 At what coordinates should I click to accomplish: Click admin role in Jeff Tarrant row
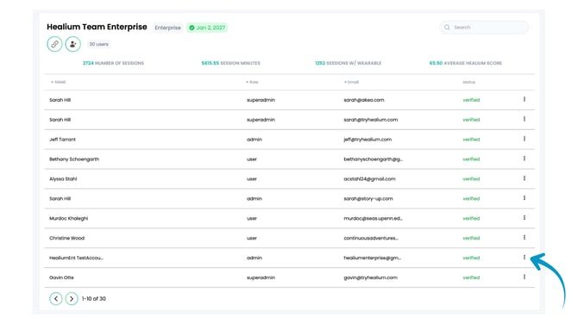click(x=254, y=140)
